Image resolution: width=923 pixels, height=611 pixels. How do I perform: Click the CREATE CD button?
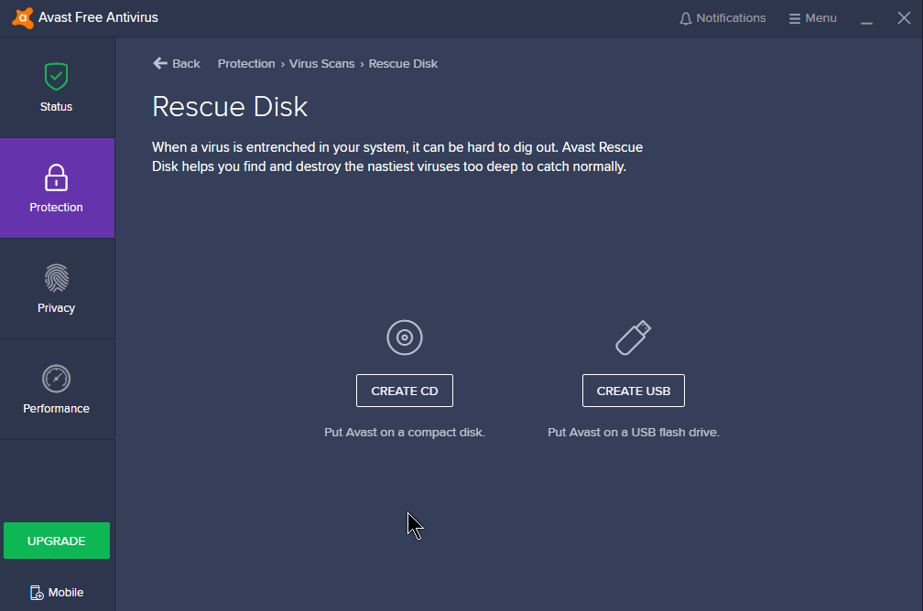pyautogui.click(x=405, y=391)
